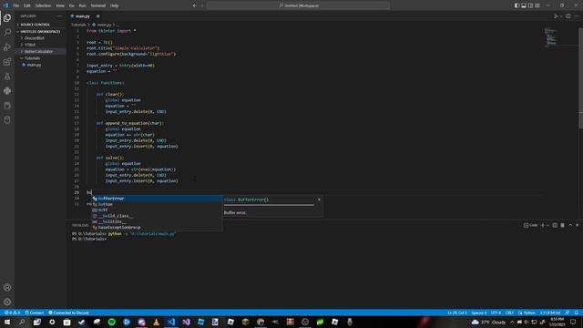
Task: Collapse the Untitled (Workspace) section
Action: click(x=40, y=32)
